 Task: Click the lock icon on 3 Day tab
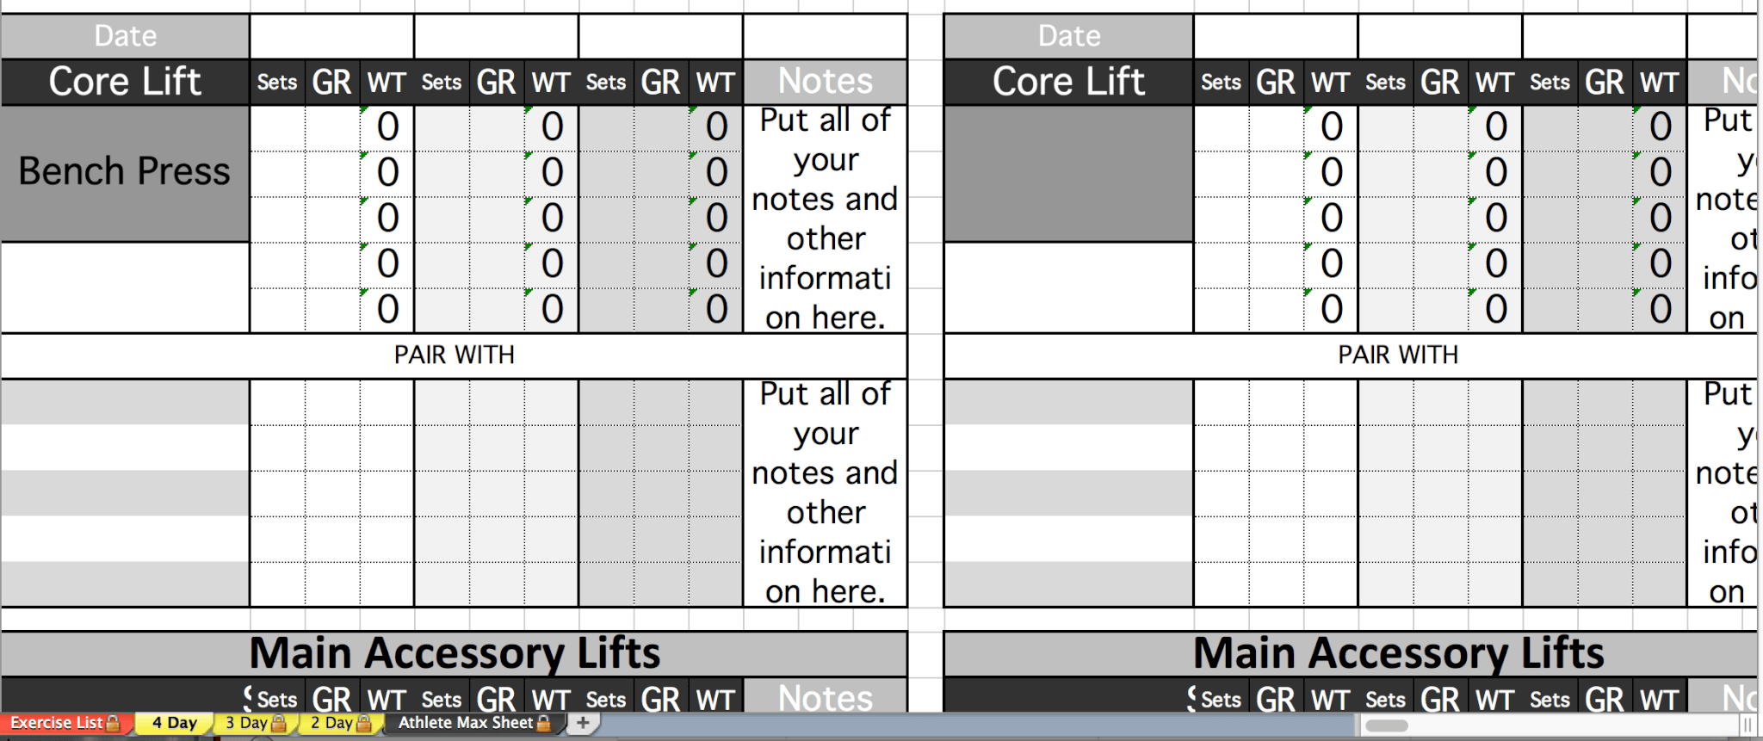pos(278,723)
